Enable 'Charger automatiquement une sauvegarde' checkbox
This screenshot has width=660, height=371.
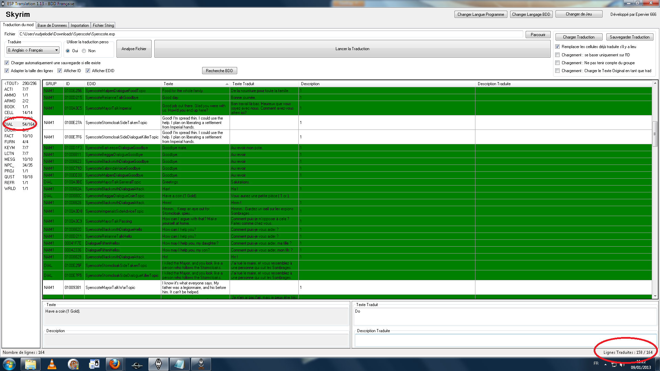click(7, 63)
